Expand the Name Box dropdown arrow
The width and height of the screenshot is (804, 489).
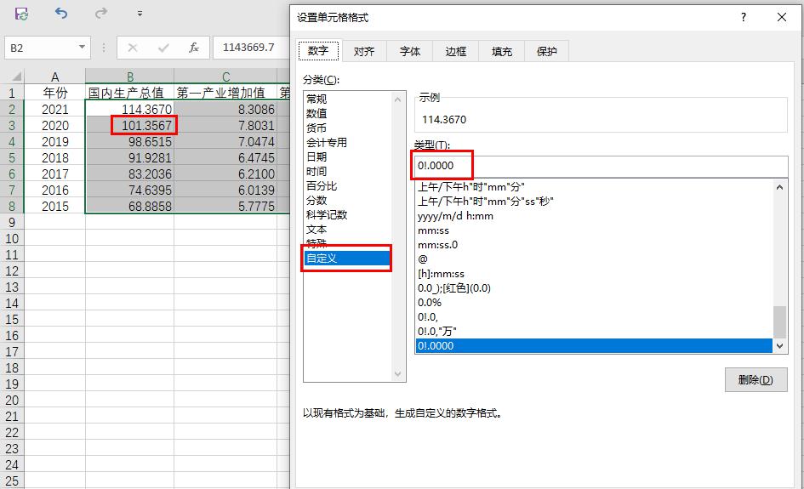pyautogui.click(x=82, y=48)
